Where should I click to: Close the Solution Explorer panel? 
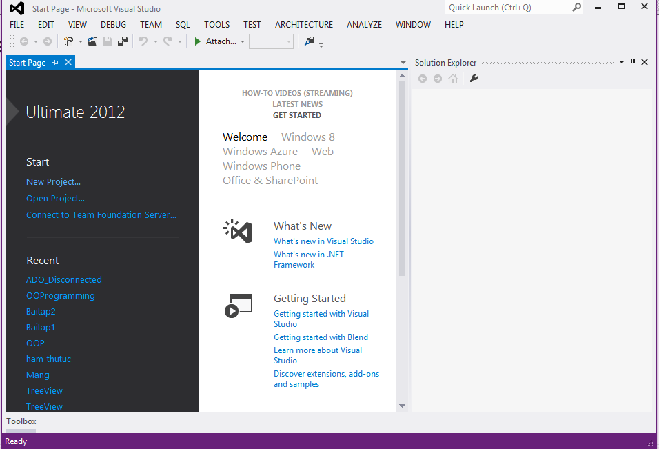(x=645, y=62)
